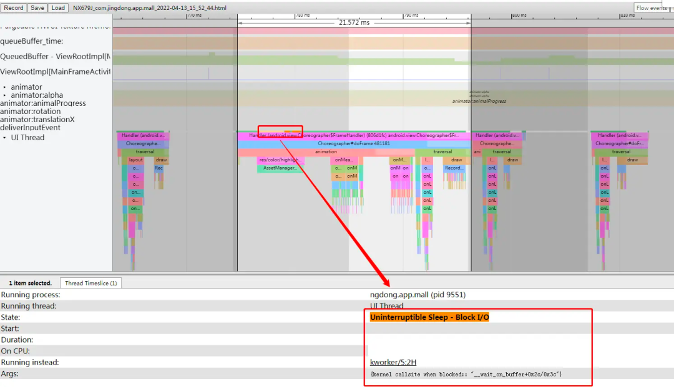Expand the animator track

click(5, 87)
